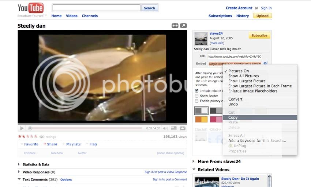
Task: Click the Embed code field
Action: coord(235,63)
